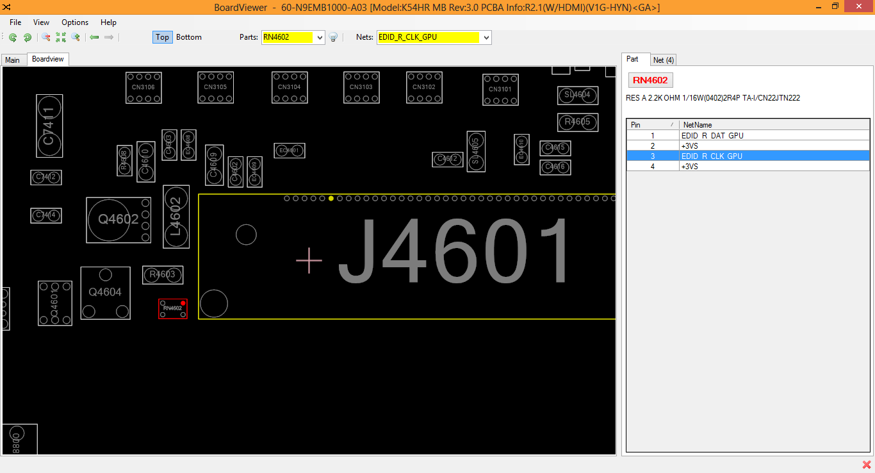Image resolution: width=875 pixels, height=473 pixels.
Task: Click the green back arrow icon
Action: 95,37
